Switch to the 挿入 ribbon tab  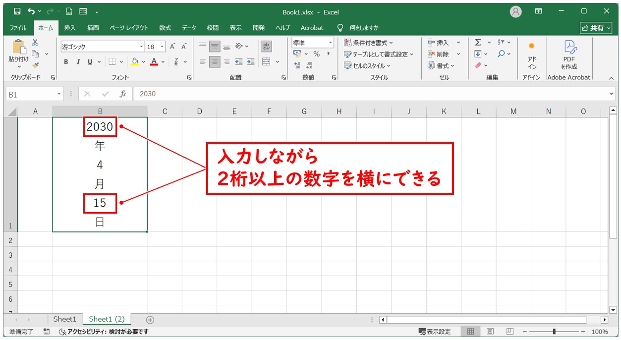70,28
